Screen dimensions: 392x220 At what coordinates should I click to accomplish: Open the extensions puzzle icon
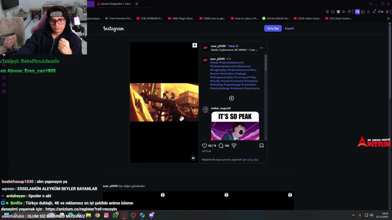[x=363, y=12]
